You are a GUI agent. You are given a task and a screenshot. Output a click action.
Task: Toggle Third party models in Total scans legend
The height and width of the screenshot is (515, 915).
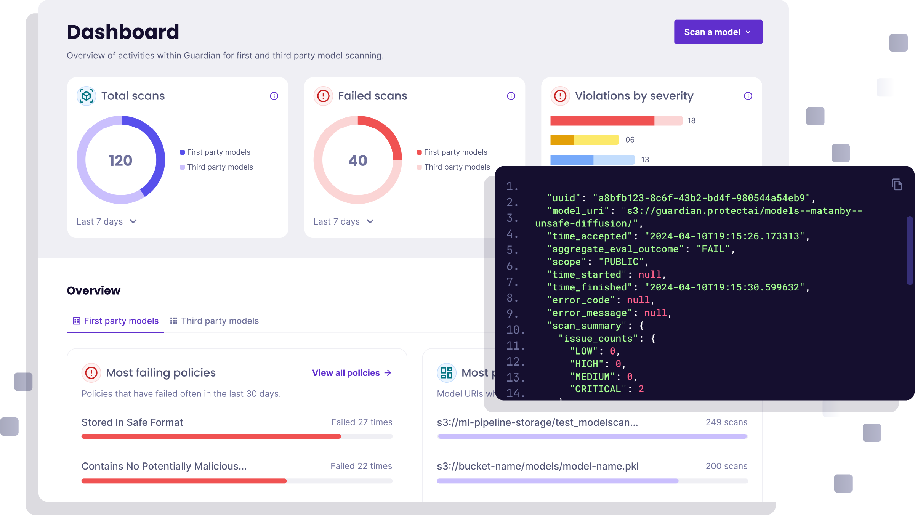coord(216,167)
